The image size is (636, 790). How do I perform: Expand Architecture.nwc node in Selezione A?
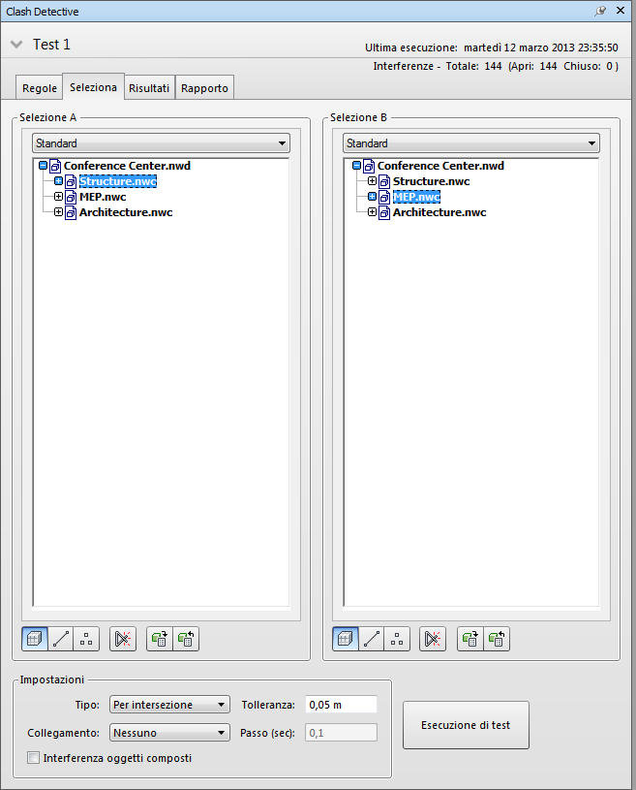[58, 212]
